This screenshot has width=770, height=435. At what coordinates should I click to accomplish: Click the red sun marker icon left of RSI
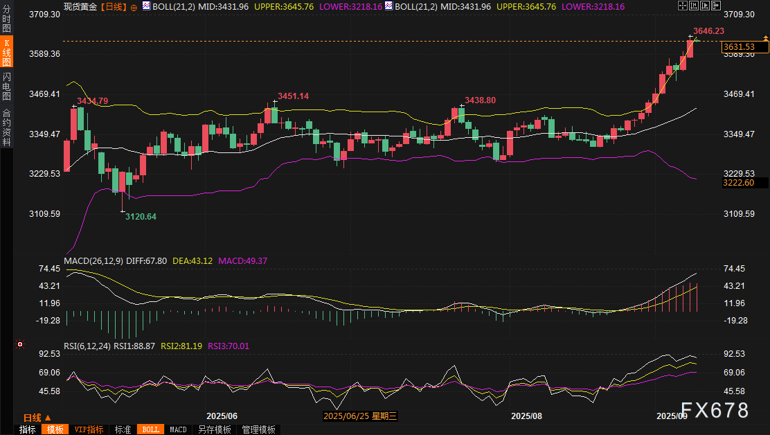20,344
